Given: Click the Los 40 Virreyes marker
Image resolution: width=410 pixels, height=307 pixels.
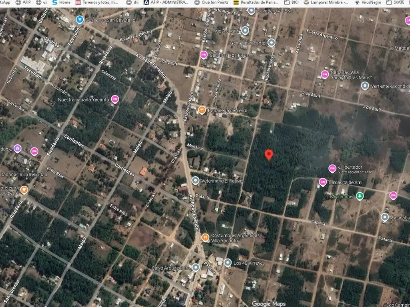Looking at the screenshot, I should [x=227, y=263].
